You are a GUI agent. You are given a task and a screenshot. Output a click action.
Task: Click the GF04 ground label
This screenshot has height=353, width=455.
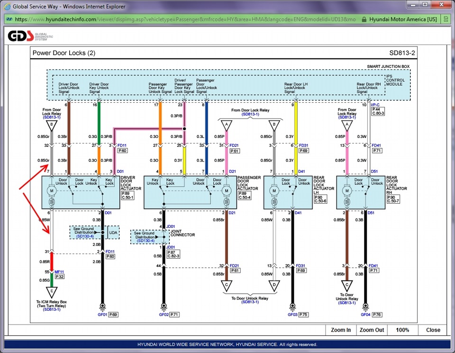point(365,315)
